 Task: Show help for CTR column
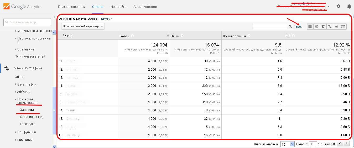coord(293,36)
